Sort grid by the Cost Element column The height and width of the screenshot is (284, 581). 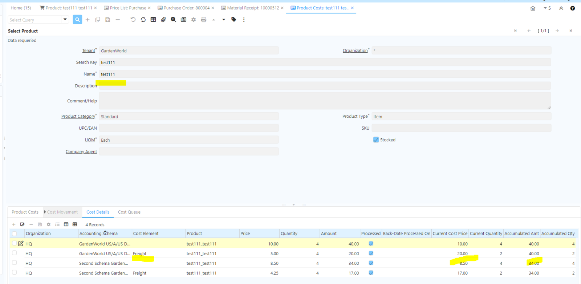tap(146, 234)
